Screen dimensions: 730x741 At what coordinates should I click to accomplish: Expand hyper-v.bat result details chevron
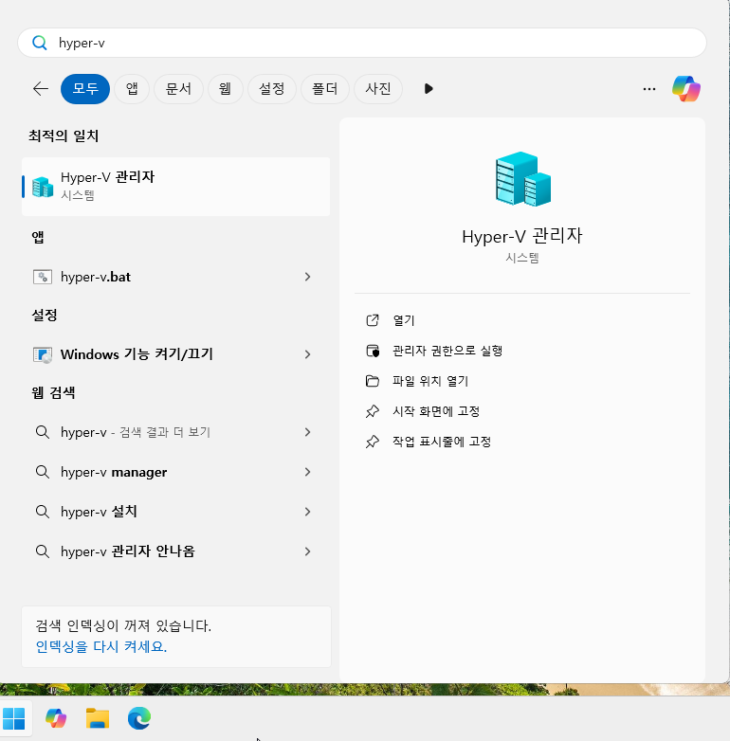(x=308, y=277)
